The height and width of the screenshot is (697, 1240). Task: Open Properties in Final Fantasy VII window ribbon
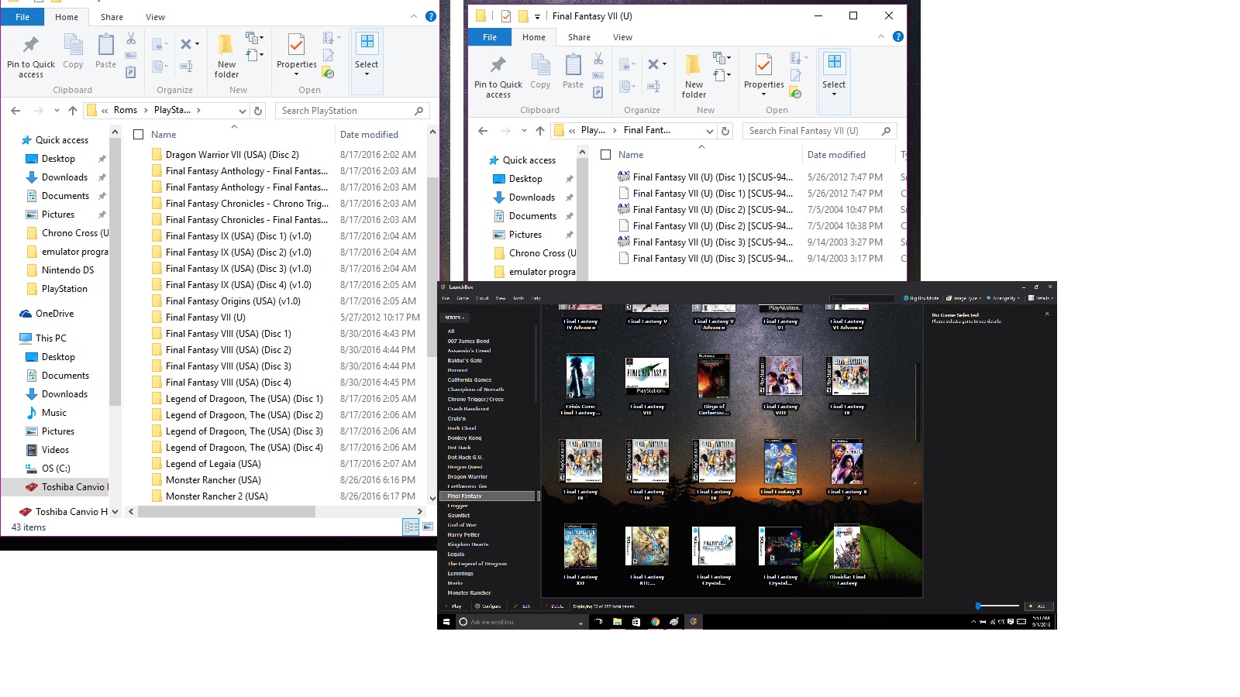click(764, 74)
